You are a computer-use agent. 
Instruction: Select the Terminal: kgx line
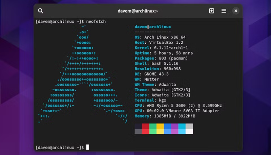150,100
